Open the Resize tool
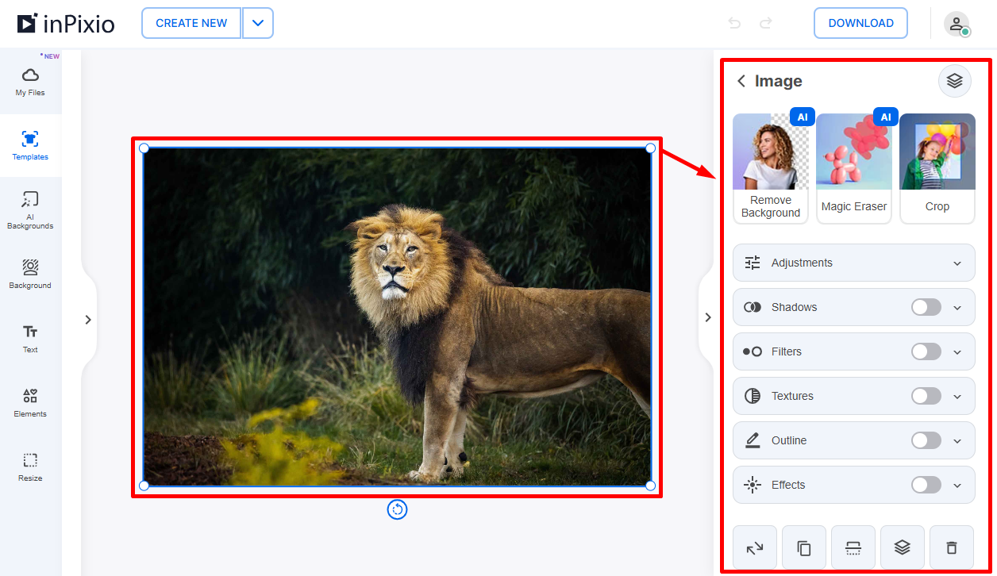This screenshot has width=997, height=576. tap(30, 467)
